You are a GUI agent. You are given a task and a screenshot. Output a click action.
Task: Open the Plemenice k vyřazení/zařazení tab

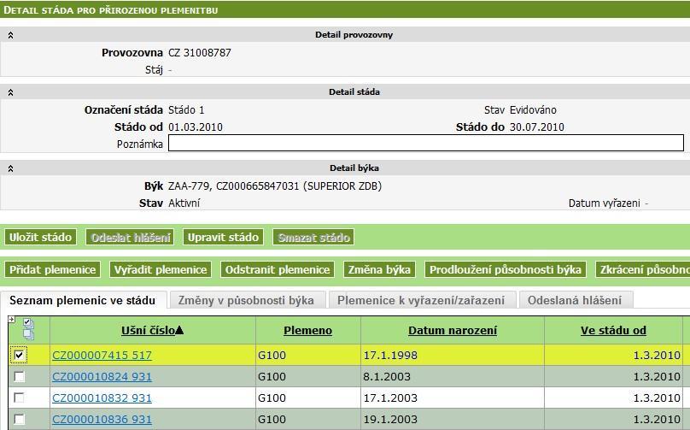pos(421,300)
